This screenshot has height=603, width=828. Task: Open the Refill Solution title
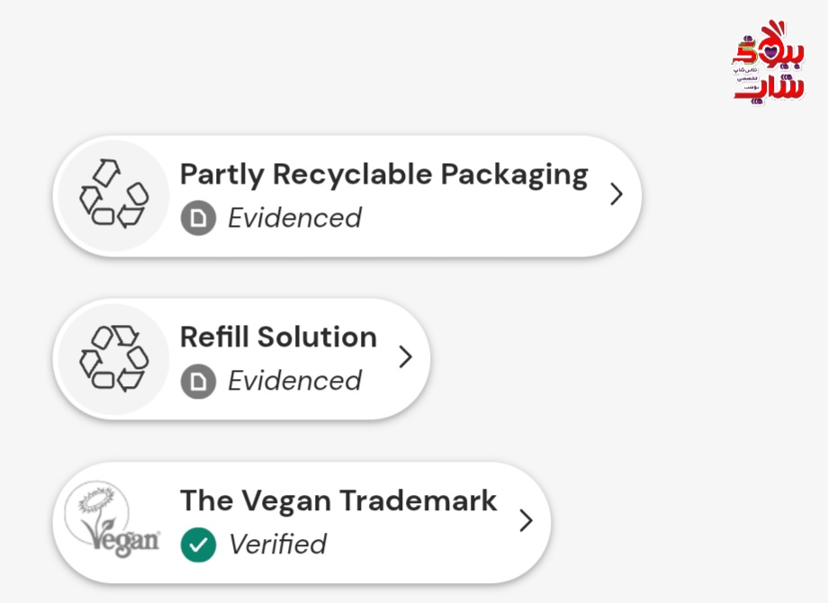278,337
